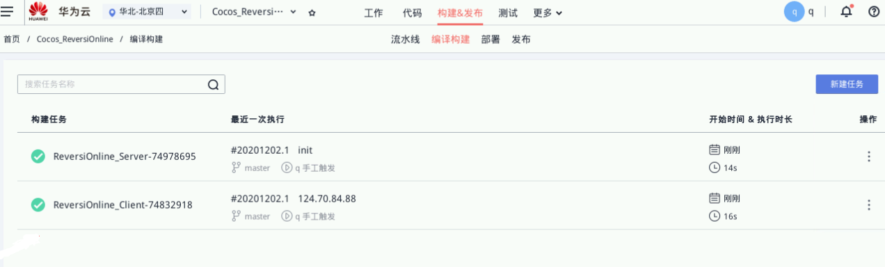885x267 pixels.
Task: Switch to the 代码 tab
Action: (412, 13)
